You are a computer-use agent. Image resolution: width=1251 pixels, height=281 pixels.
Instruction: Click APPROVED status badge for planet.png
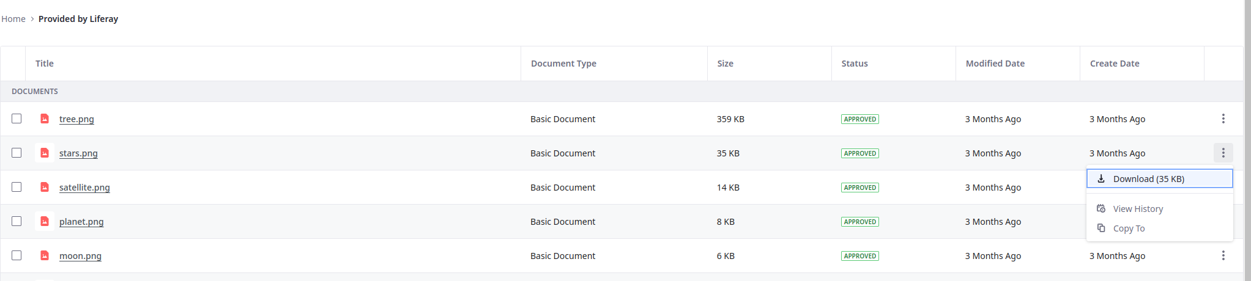pos(860,222)
